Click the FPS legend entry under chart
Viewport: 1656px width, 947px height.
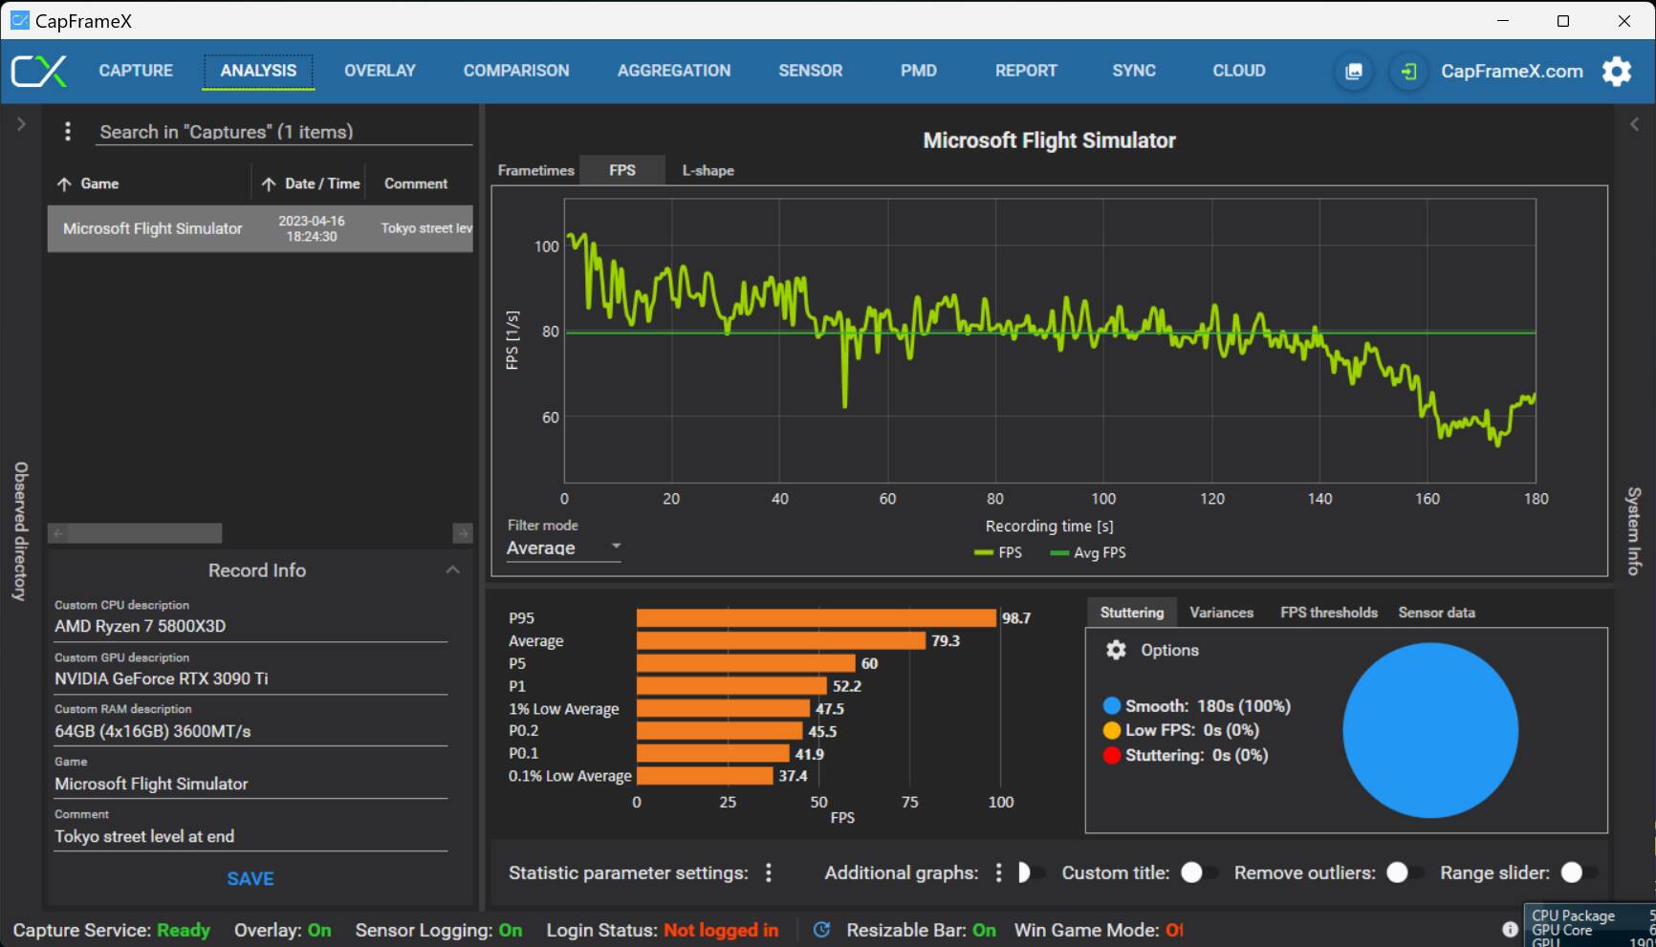click(x=998, y=552)
